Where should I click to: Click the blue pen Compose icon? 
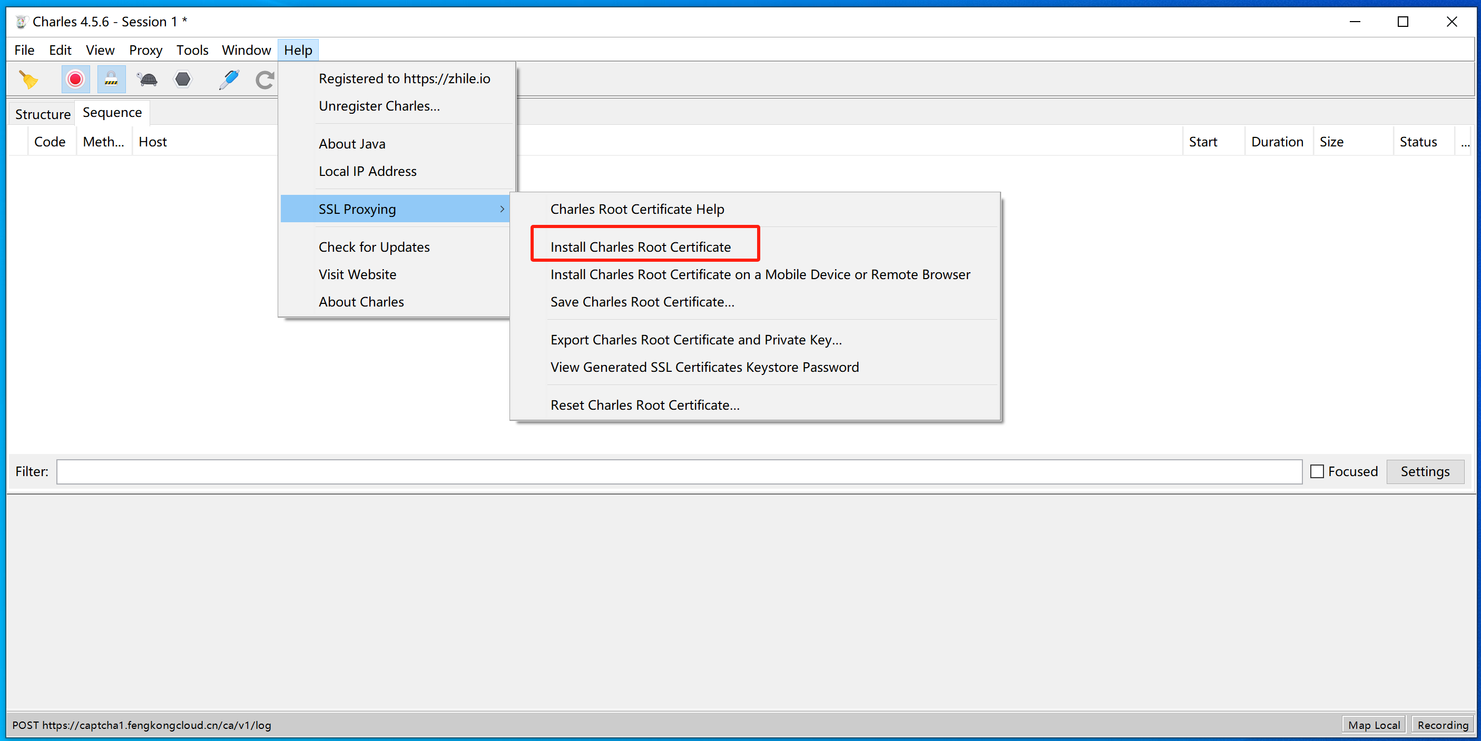coord(229,80)
